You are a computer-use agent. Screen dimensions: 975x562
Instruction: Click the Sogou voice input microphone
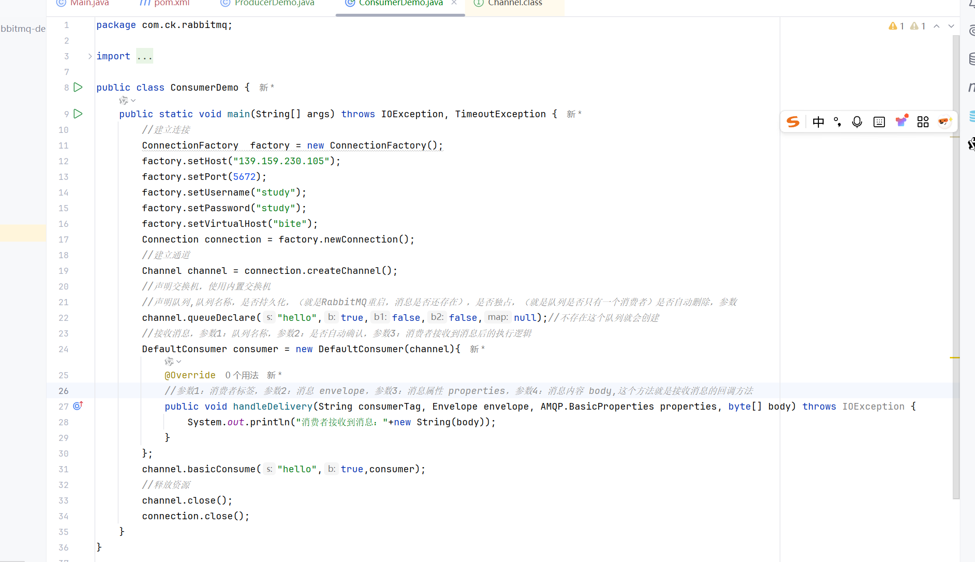point(857,122)
